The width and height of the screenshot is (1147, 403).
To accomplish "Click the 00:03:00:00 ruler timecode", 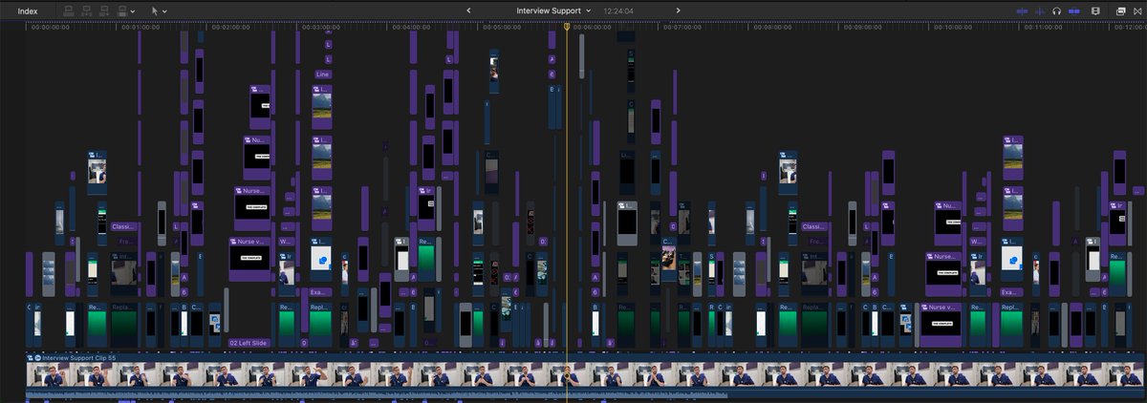I will pos(320,28).
